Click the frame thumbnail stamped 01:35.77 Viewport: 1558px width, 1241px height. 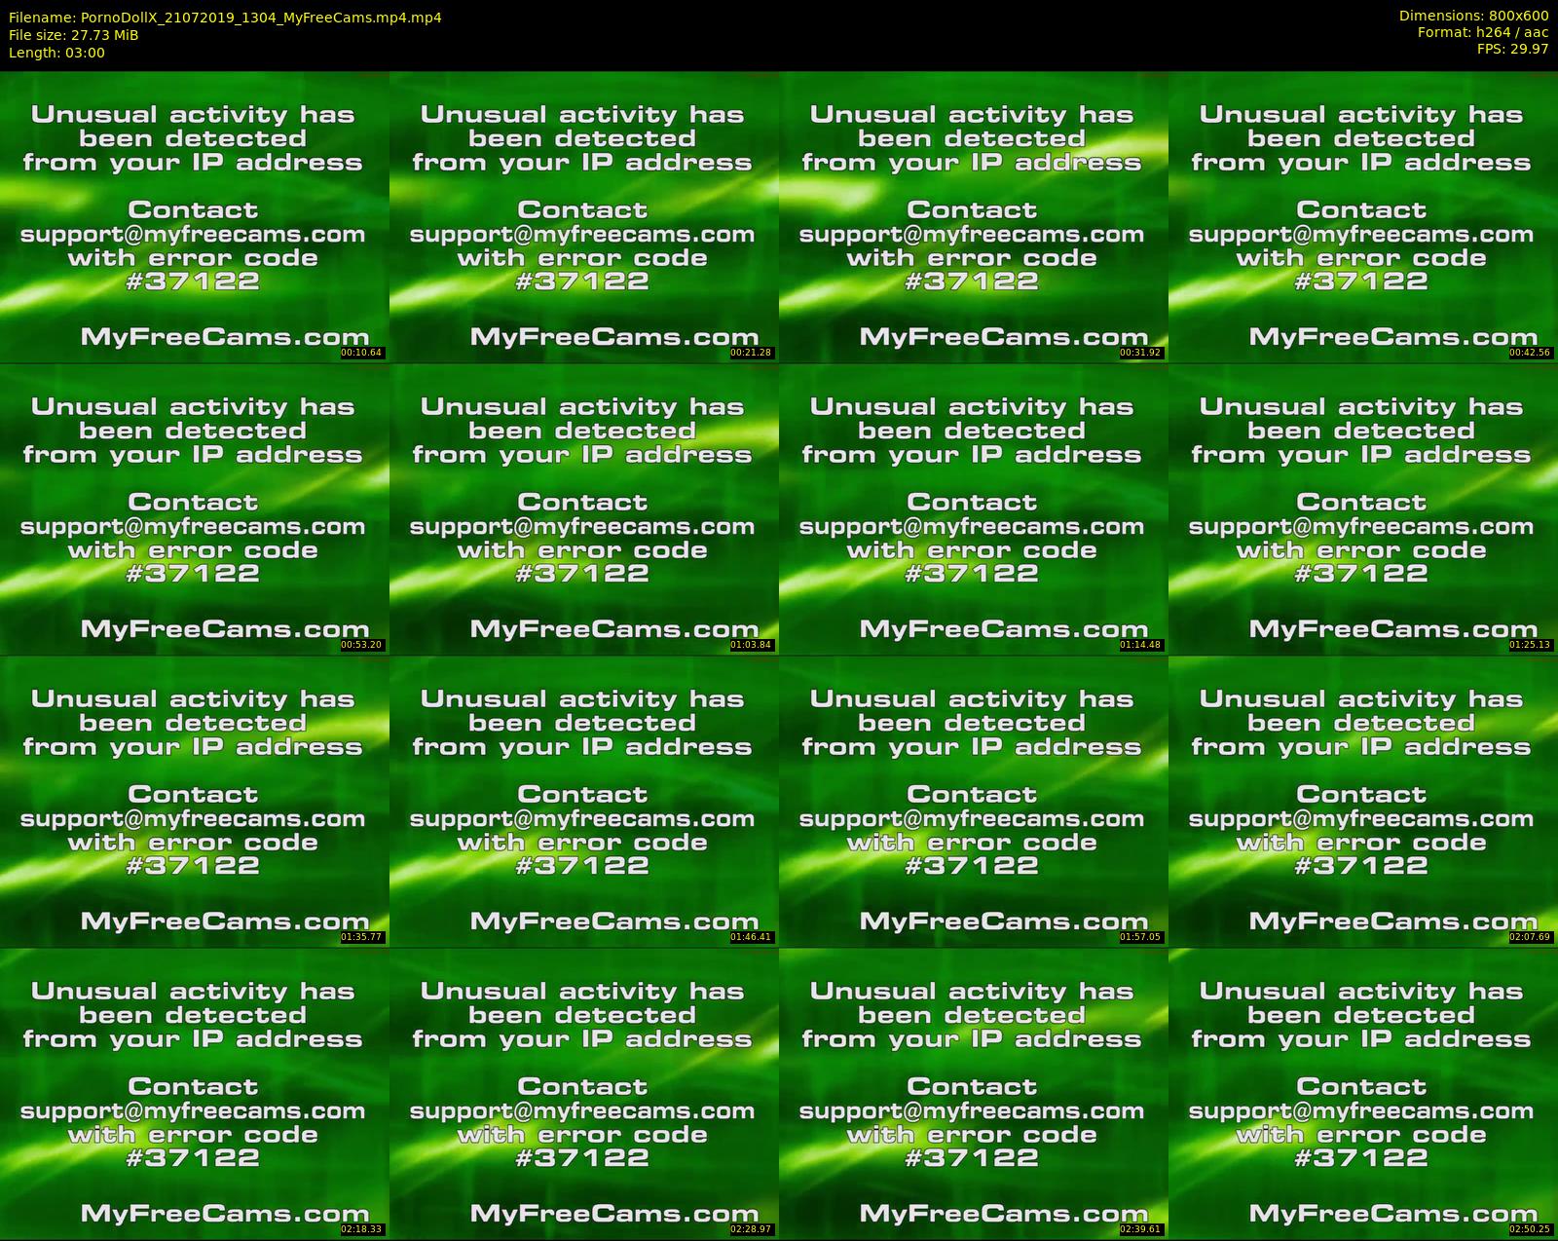[195, 802]
